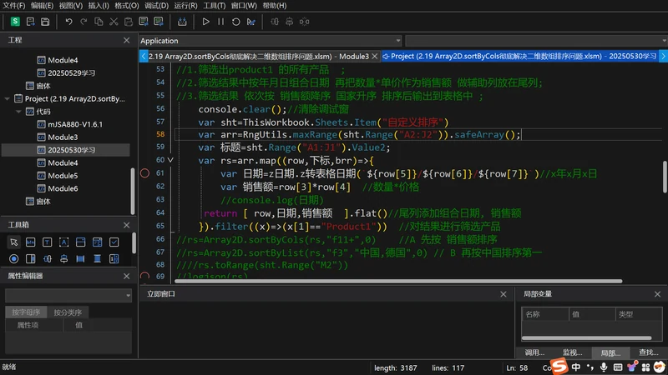
Task: Select the A label control in toolbox
Action: point(64,242)
